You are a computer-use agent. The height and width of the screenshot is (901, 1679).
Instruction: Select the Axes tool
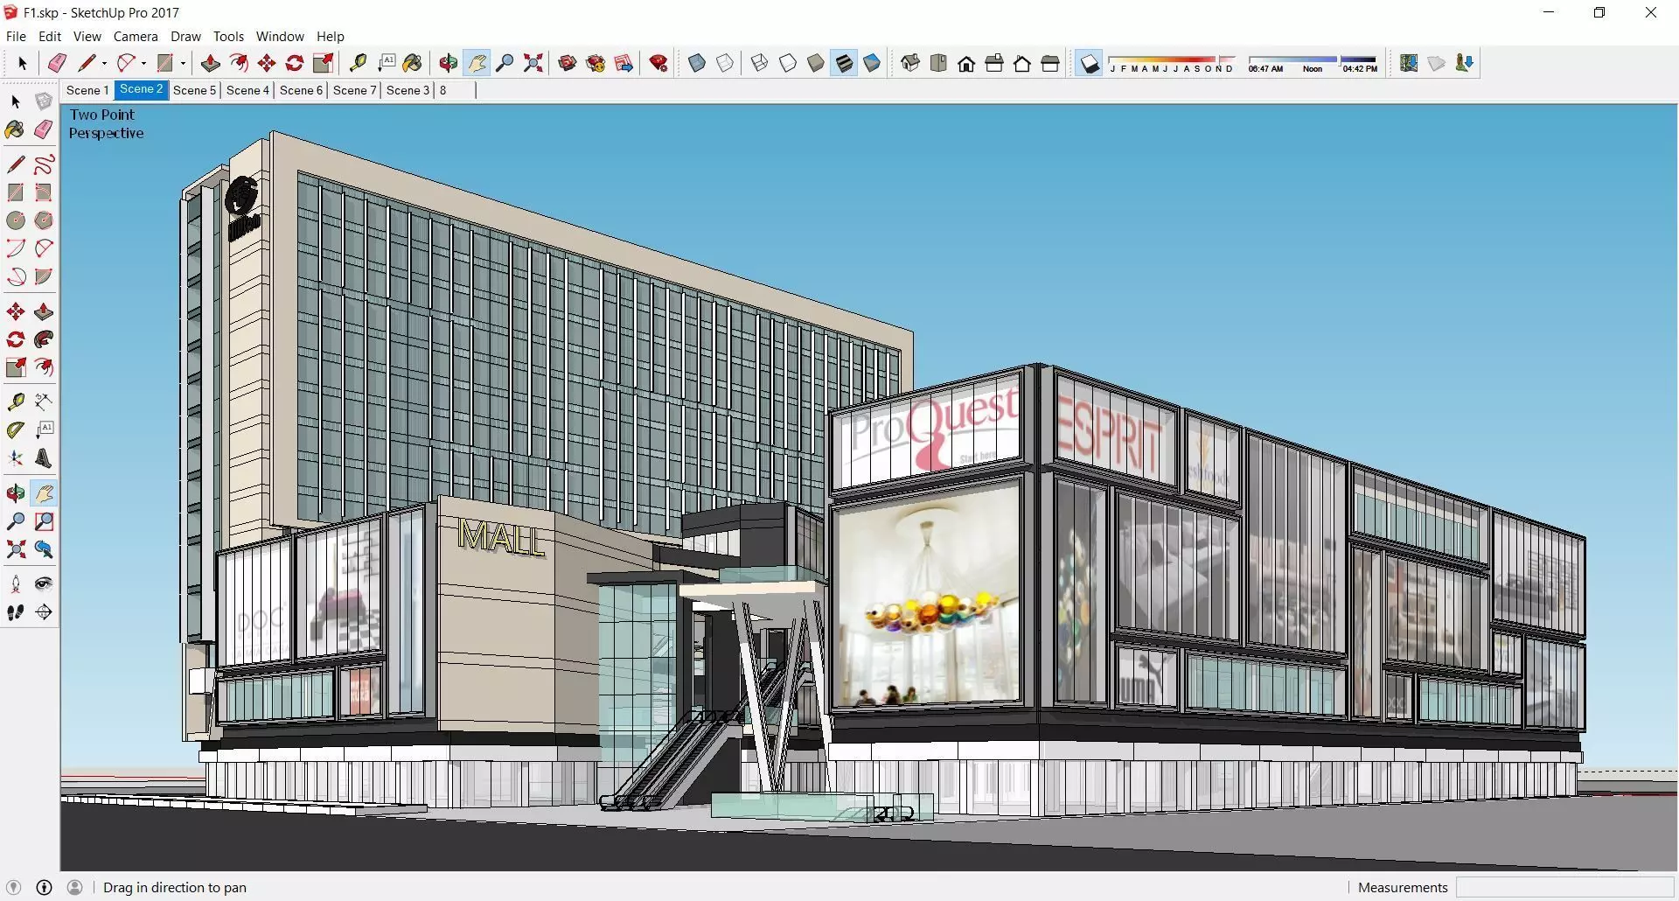tap(16, 458)
